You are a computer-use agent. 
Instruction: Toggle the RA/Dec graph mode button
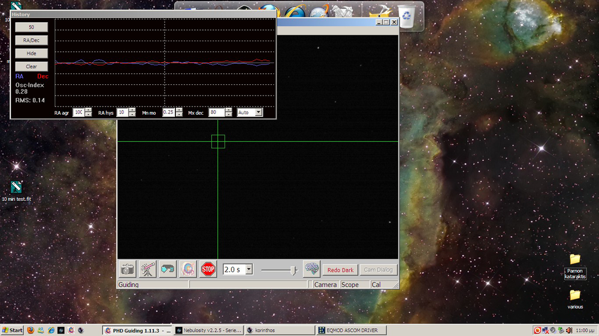click(x=31, y=40)
